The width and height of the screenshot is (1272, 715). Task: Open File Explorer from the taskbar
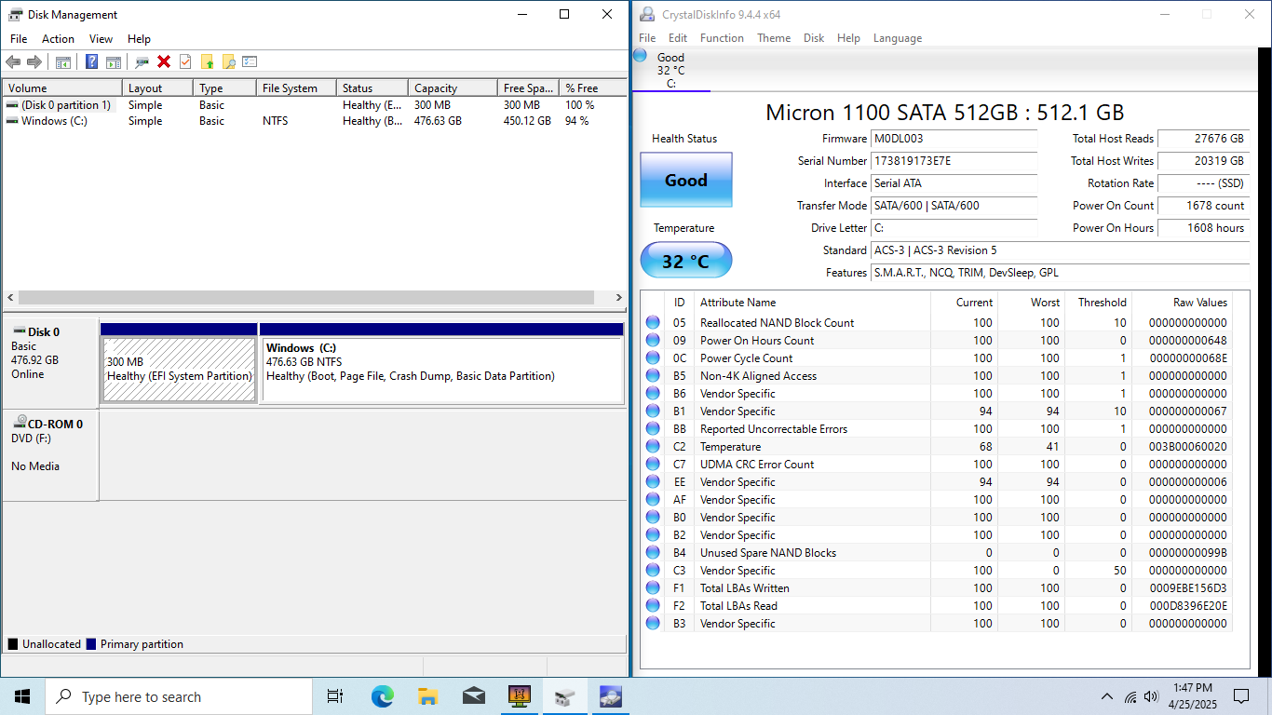click(427, 696)
